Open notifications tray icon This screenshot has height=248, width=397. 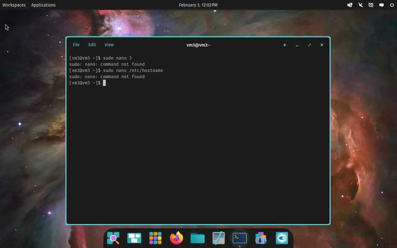pos(381,5)
